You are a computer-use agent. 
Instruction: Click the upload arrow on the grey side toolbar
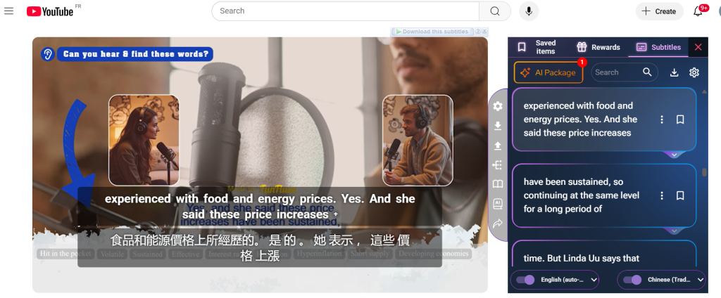(x=498, y=145)
